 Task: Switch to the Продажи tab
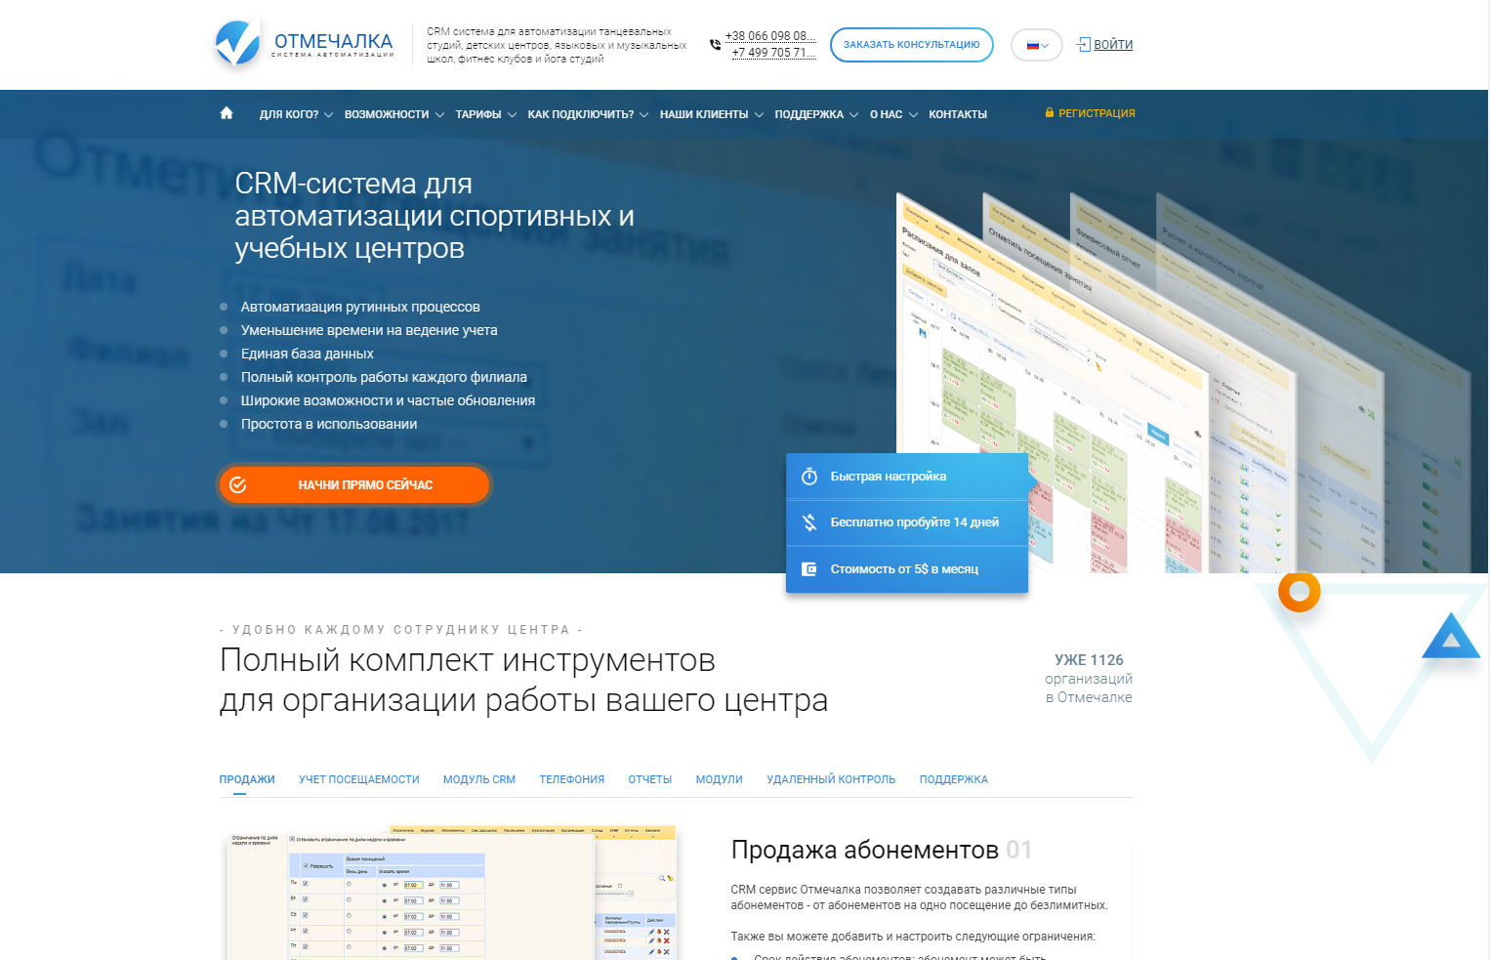point(247,779)
